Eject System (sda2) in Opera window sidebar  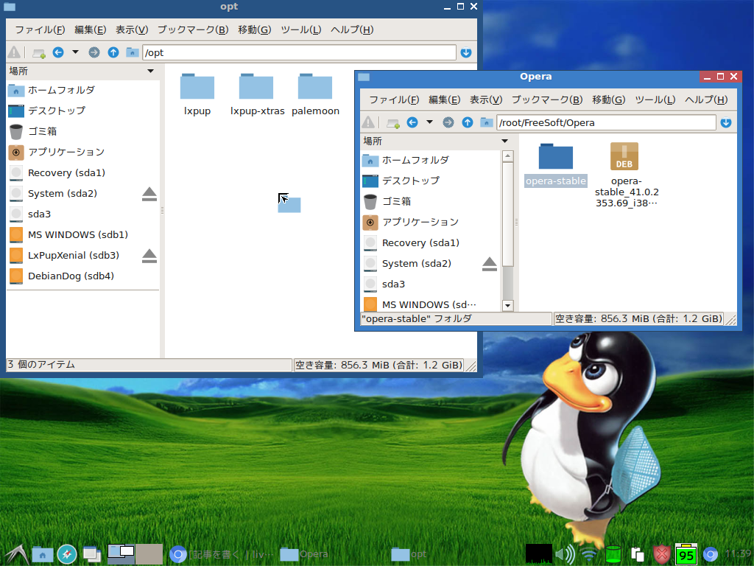click(490, 264)
